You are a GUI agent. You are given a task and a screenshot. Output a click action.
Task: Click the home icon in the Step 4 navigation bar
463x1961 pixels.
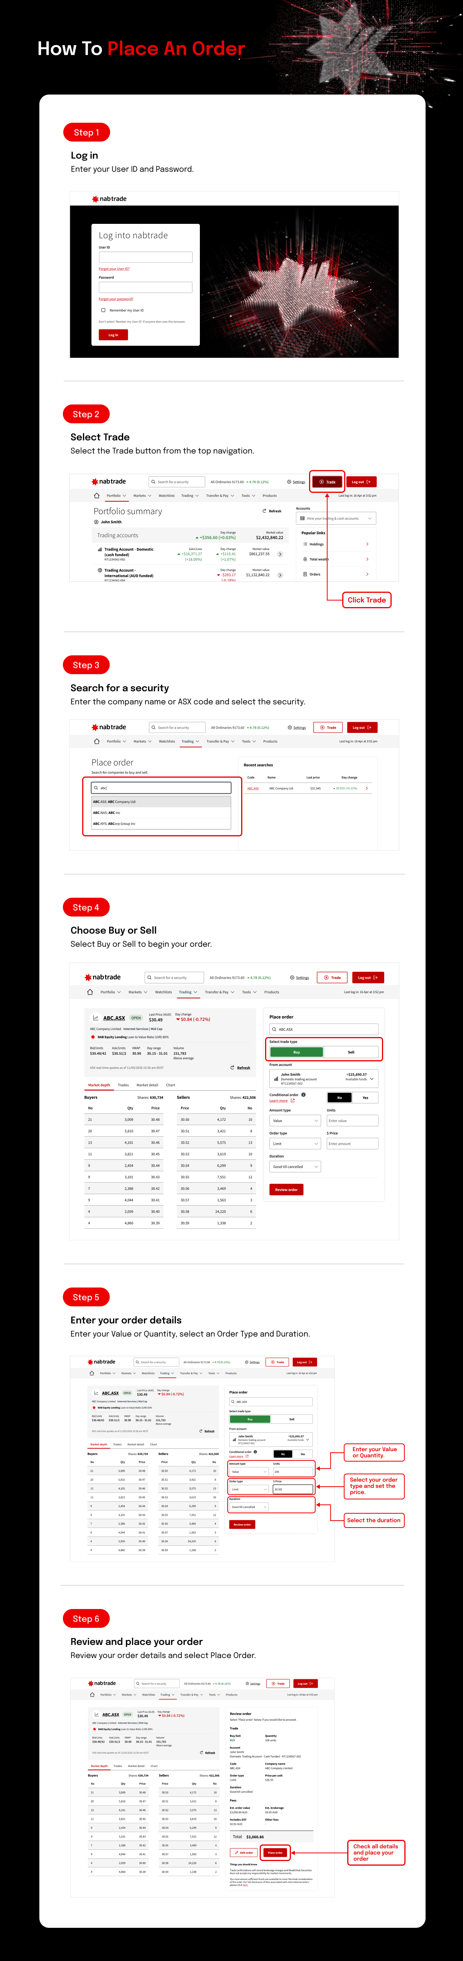pyautogui.click(x=90, y=992)
